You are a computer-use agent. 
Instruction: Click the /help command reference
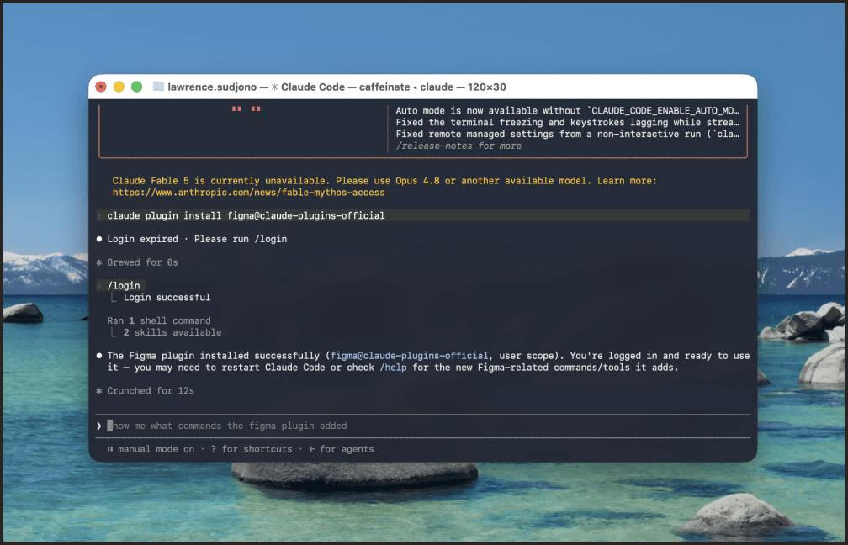coord(393,368)
